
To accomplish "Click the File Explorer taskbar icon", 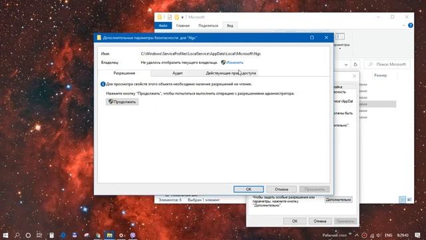I will tap(109, 235).
